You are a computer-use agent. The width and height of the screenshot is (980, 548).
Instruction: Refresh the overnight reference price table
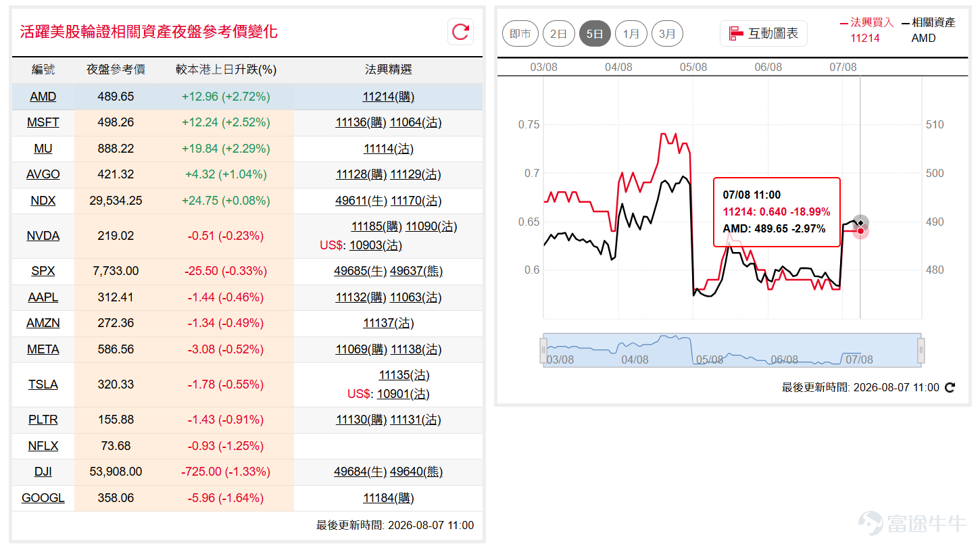tap(460, 32)
